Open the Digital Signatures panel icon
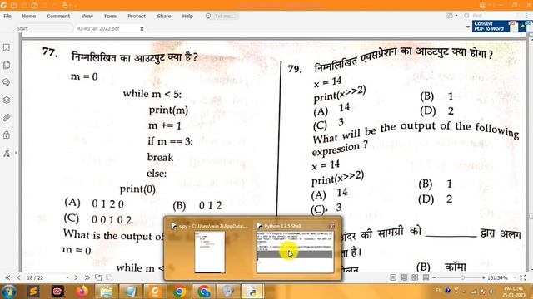533x299 pixels. click(6, 153)
